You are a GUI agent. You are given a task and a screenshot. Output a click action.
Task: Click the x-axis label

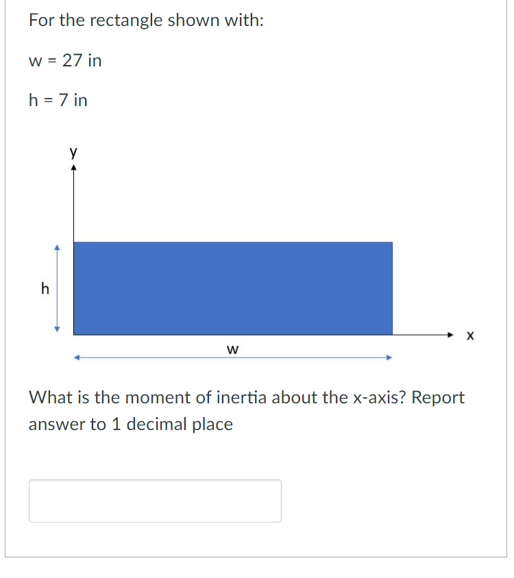(469, 336)
